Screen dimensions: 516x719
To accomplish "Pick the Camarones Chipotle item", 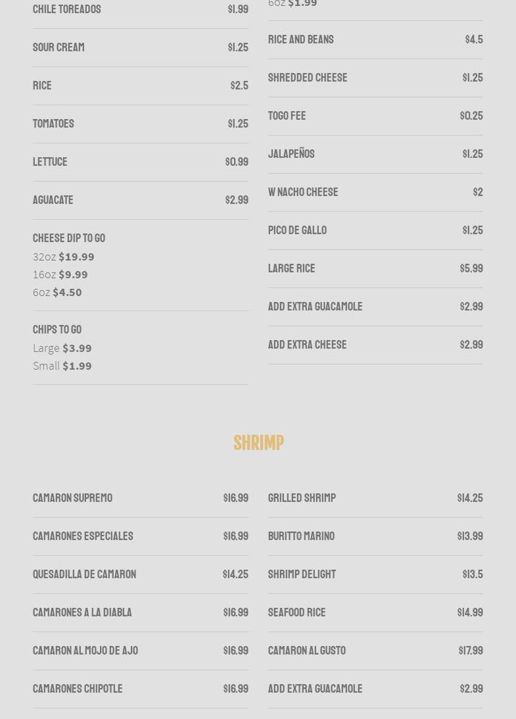I will click(78, 689).
